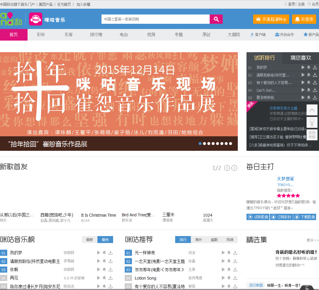
Task: Play 依赖 in the 咪咕音乐榜 list
Action: pos(99,269)
